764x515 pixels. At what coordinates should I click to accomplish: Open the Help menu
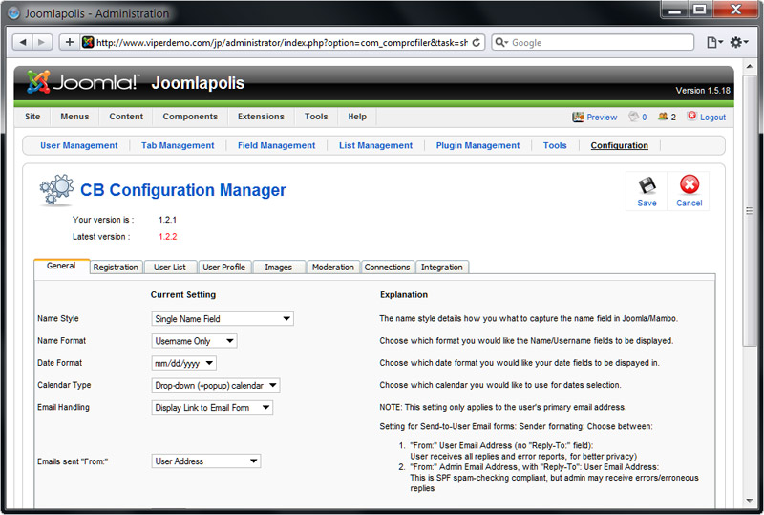pyautogui.click(x=357, y=117)
